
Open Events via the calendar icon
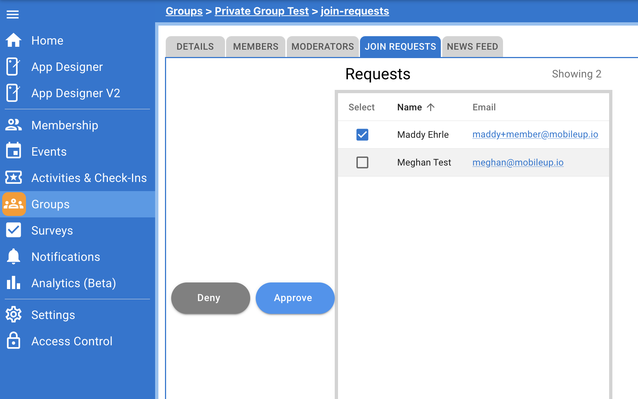[x=14, y=151]
